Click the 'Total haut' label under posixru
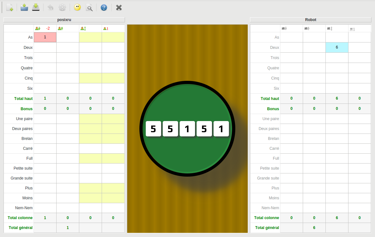Image resolution: width=375 pixels, height=237 pixels. (23, 98)
